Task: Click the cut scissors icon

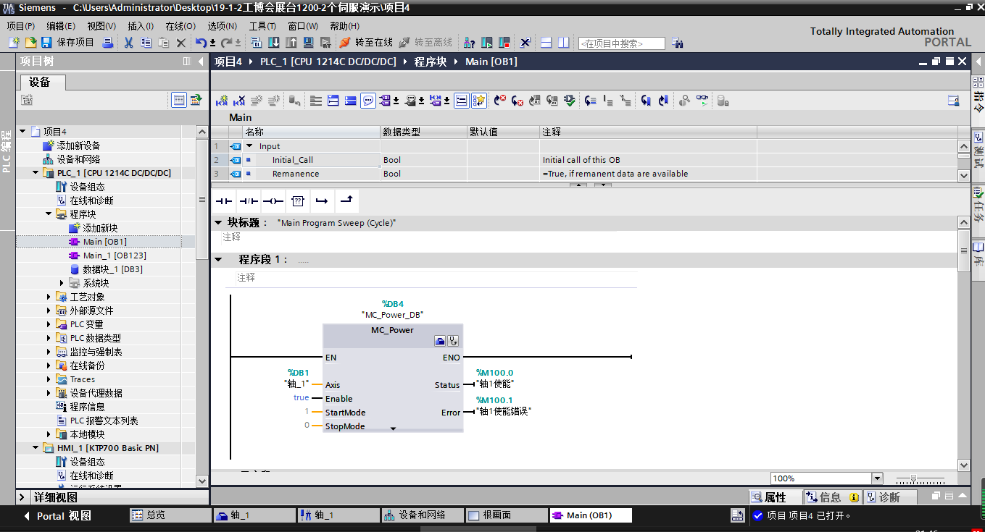Action: pos(128,43)
